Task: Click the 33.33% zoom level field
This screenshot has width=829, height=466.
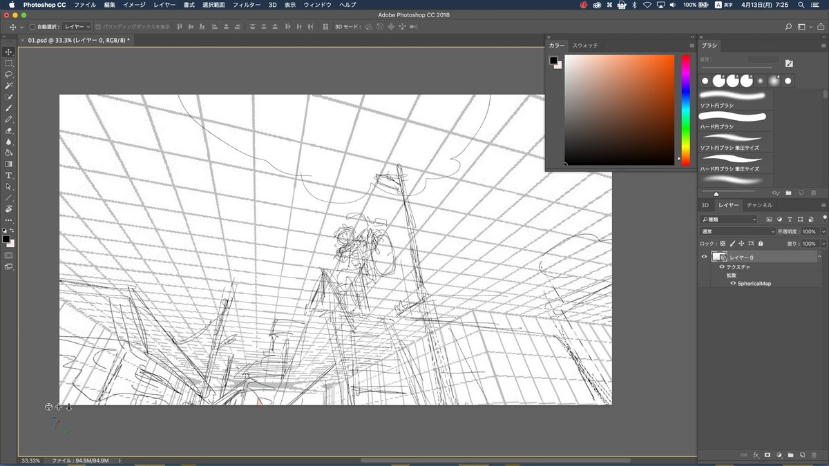Action: [x=30, y=460]
